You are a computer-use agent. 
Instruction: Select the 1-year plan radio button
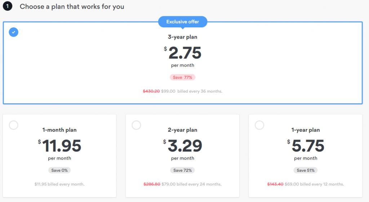click(x=259, y=125)
